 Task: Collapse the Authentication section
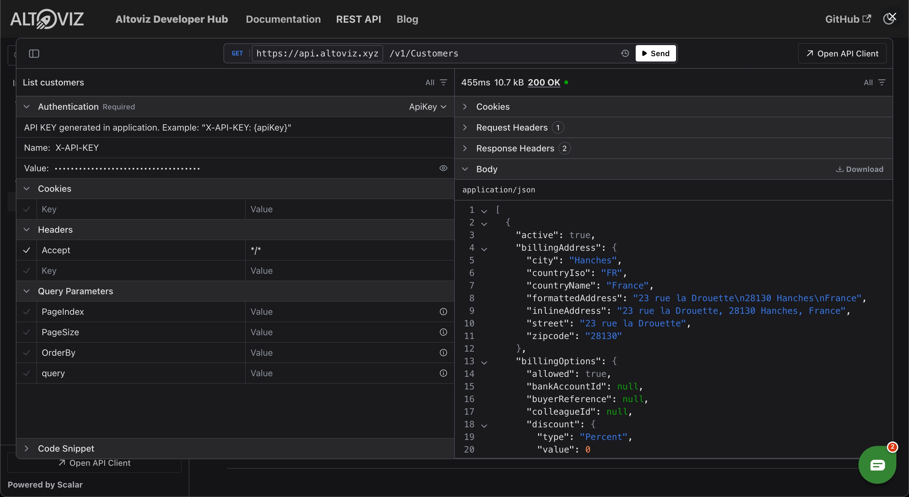pyautogui.click(x=27, y=107)
